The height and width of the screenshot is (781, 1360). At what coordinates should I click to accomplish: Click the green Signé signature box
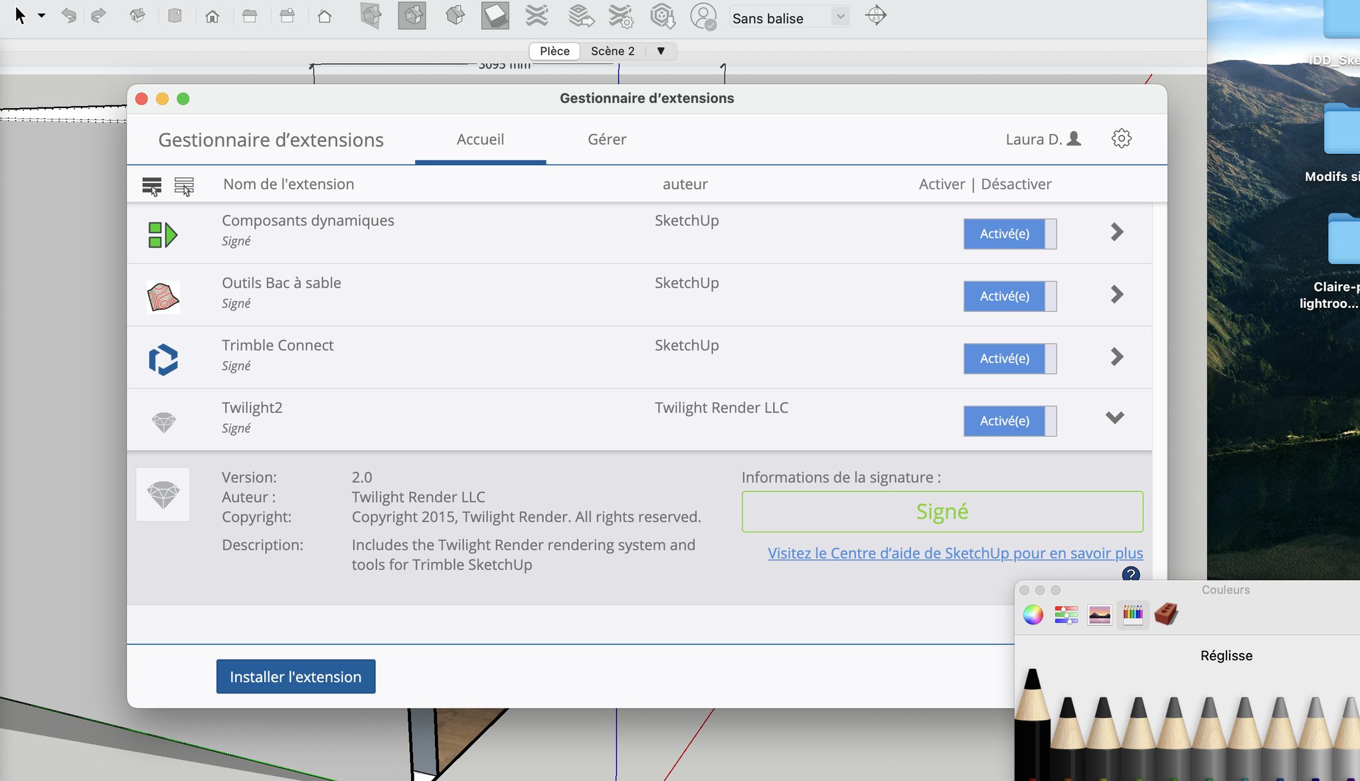coord(942,512)
